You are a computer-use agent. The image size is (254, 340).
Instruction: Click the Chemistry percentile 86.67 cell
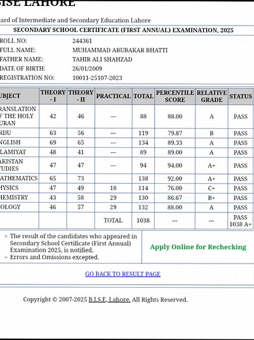(175, 197)
